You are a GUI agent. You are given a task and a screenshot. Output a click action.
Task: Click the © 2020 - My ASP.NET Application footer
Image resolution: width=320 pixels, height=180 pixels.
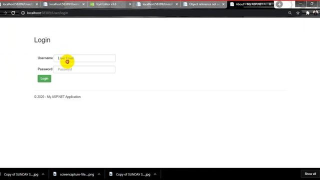[x=57, y=96]
